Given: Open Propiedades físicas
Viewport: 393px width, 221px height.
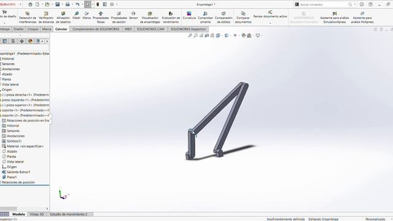Looking at the screenshot, I should 101,17.
